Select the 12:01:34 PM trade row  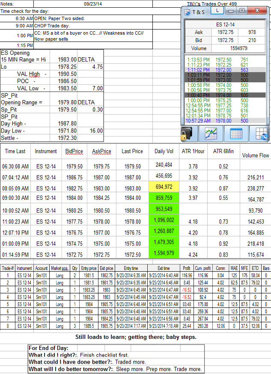pos(225,116)
